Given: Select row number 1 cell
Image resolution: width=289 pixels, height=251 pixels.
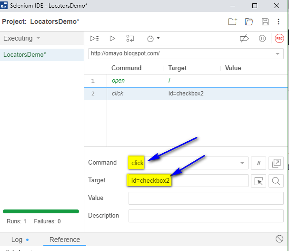Looking at the screenshot, I should 96,81.
